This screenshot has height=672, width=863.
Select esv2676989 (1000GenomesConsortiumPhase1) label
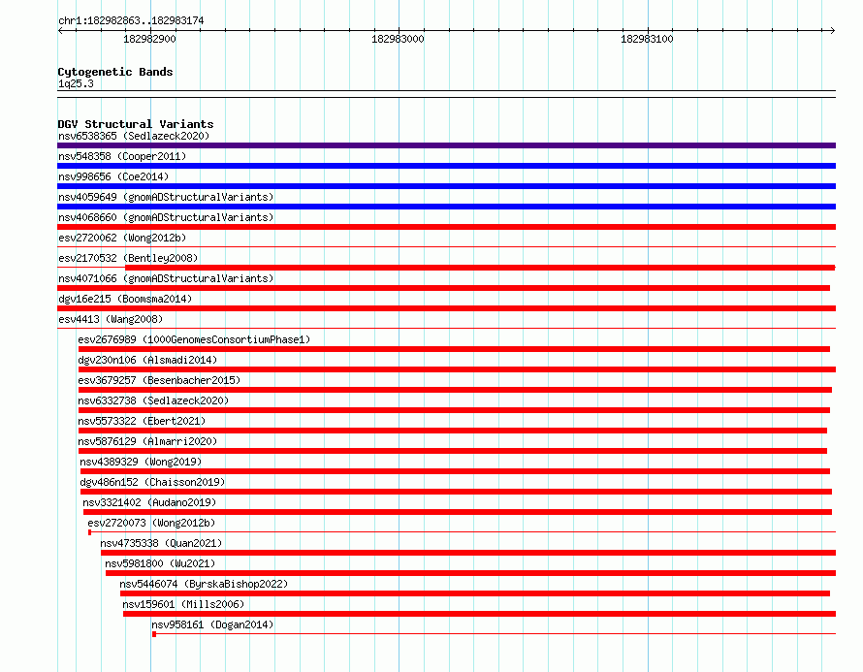point(194,339)
